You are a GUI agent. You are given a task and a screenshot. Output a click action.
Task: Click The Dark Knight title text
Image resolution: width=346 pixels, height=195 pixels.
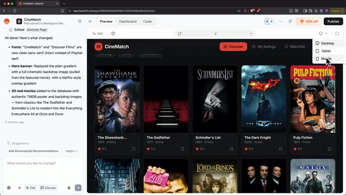(x=257, y=138)
